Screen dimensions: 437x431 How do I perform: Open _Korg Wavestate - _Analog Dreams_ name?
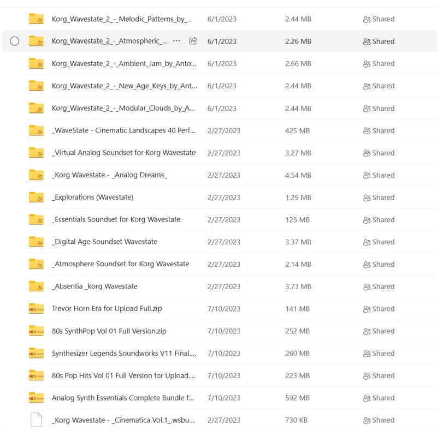point(110,175)
